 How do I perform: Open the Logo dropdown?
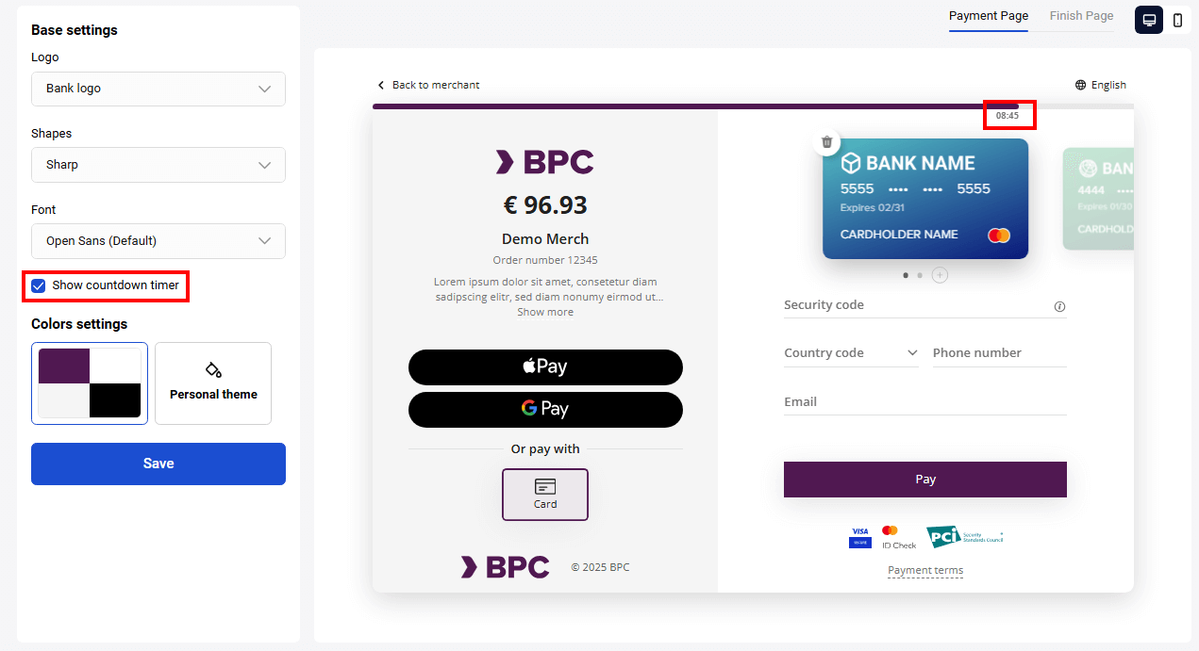point(158,89)
